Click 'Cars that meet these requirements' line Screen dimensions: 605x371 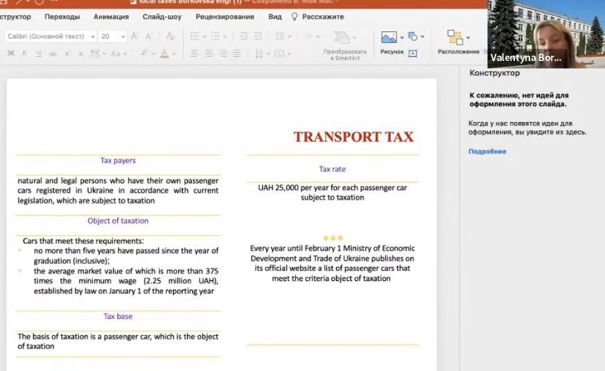click(x=83, y=241)
